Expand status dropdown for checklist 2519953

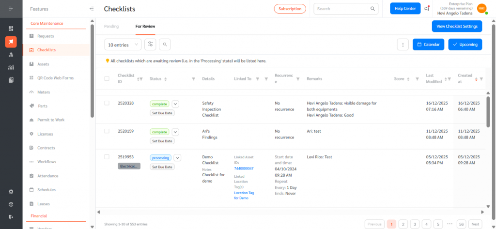coord(177,157)
